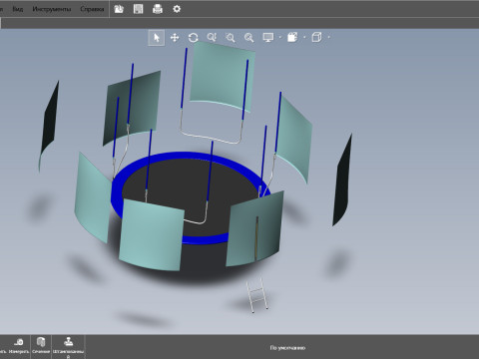Screen dimensions: 479x359
Task: Open the Справка menu
Action: coord(92,9)
